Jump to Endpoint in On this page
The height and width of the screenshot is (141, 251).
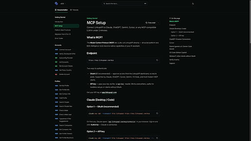[172, 25]
